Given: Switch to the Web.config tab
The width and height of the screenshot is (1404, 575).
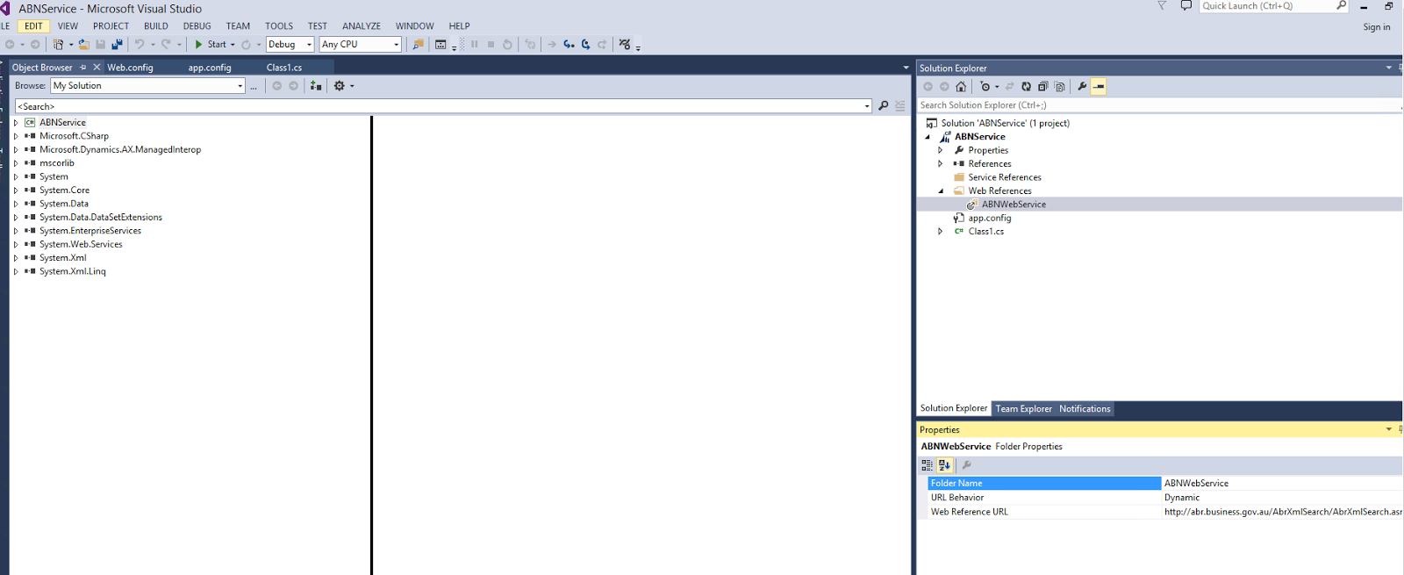Looking at the screenshot, I should 130,68.
